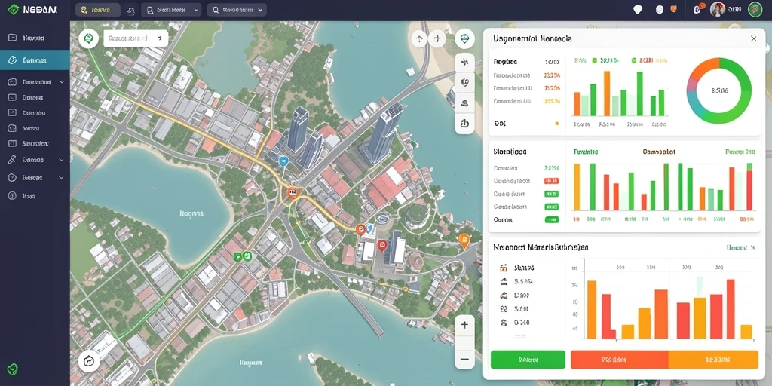Click the yellow-orange button at the panel bottom
Viewport: 772px width, 386px height.
pyautogui.click(x=713, y=360)
